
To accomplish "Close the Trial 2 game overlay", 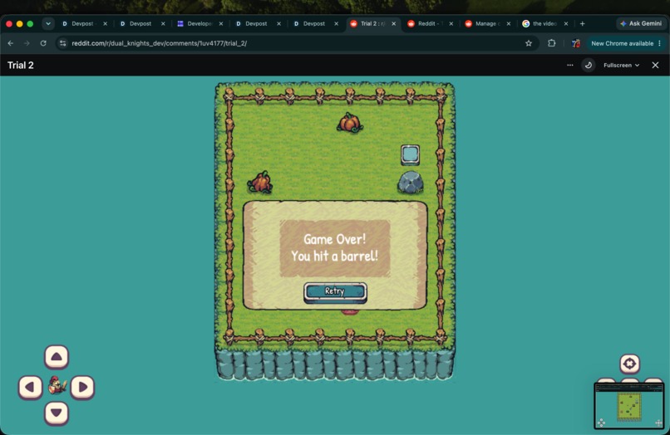I will [656, 66].
